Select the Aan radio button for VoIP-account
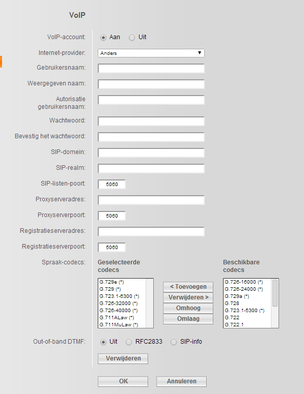304x394 pixels. (x=103, y=38)
